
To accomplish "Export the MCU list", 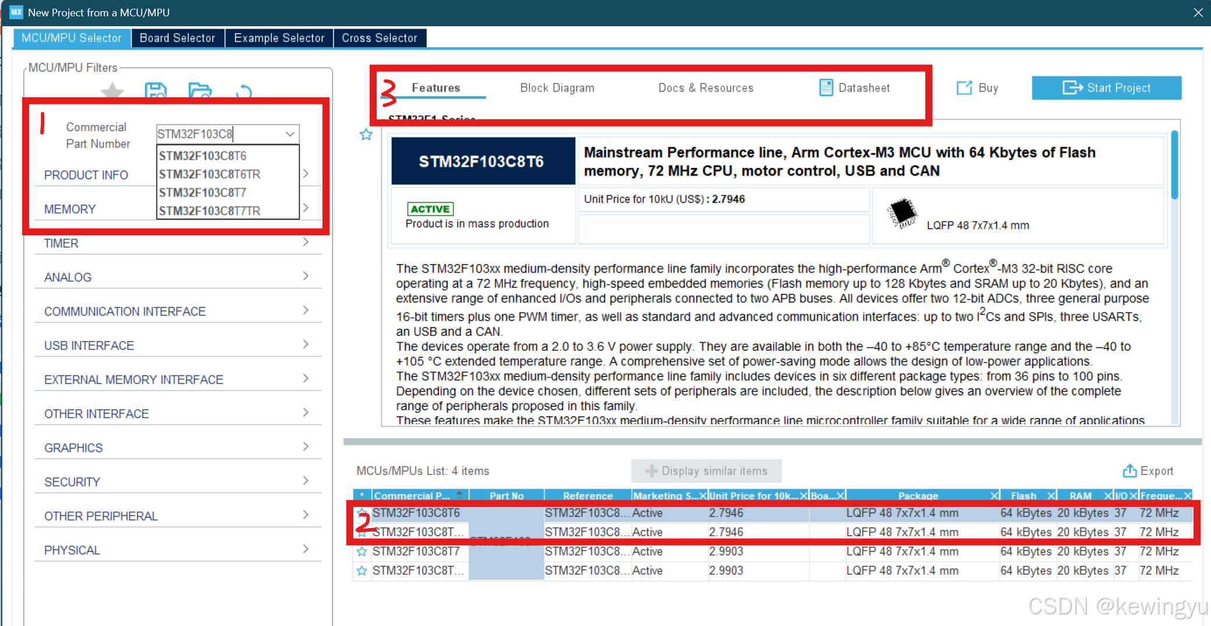I will pos(1147,471).
